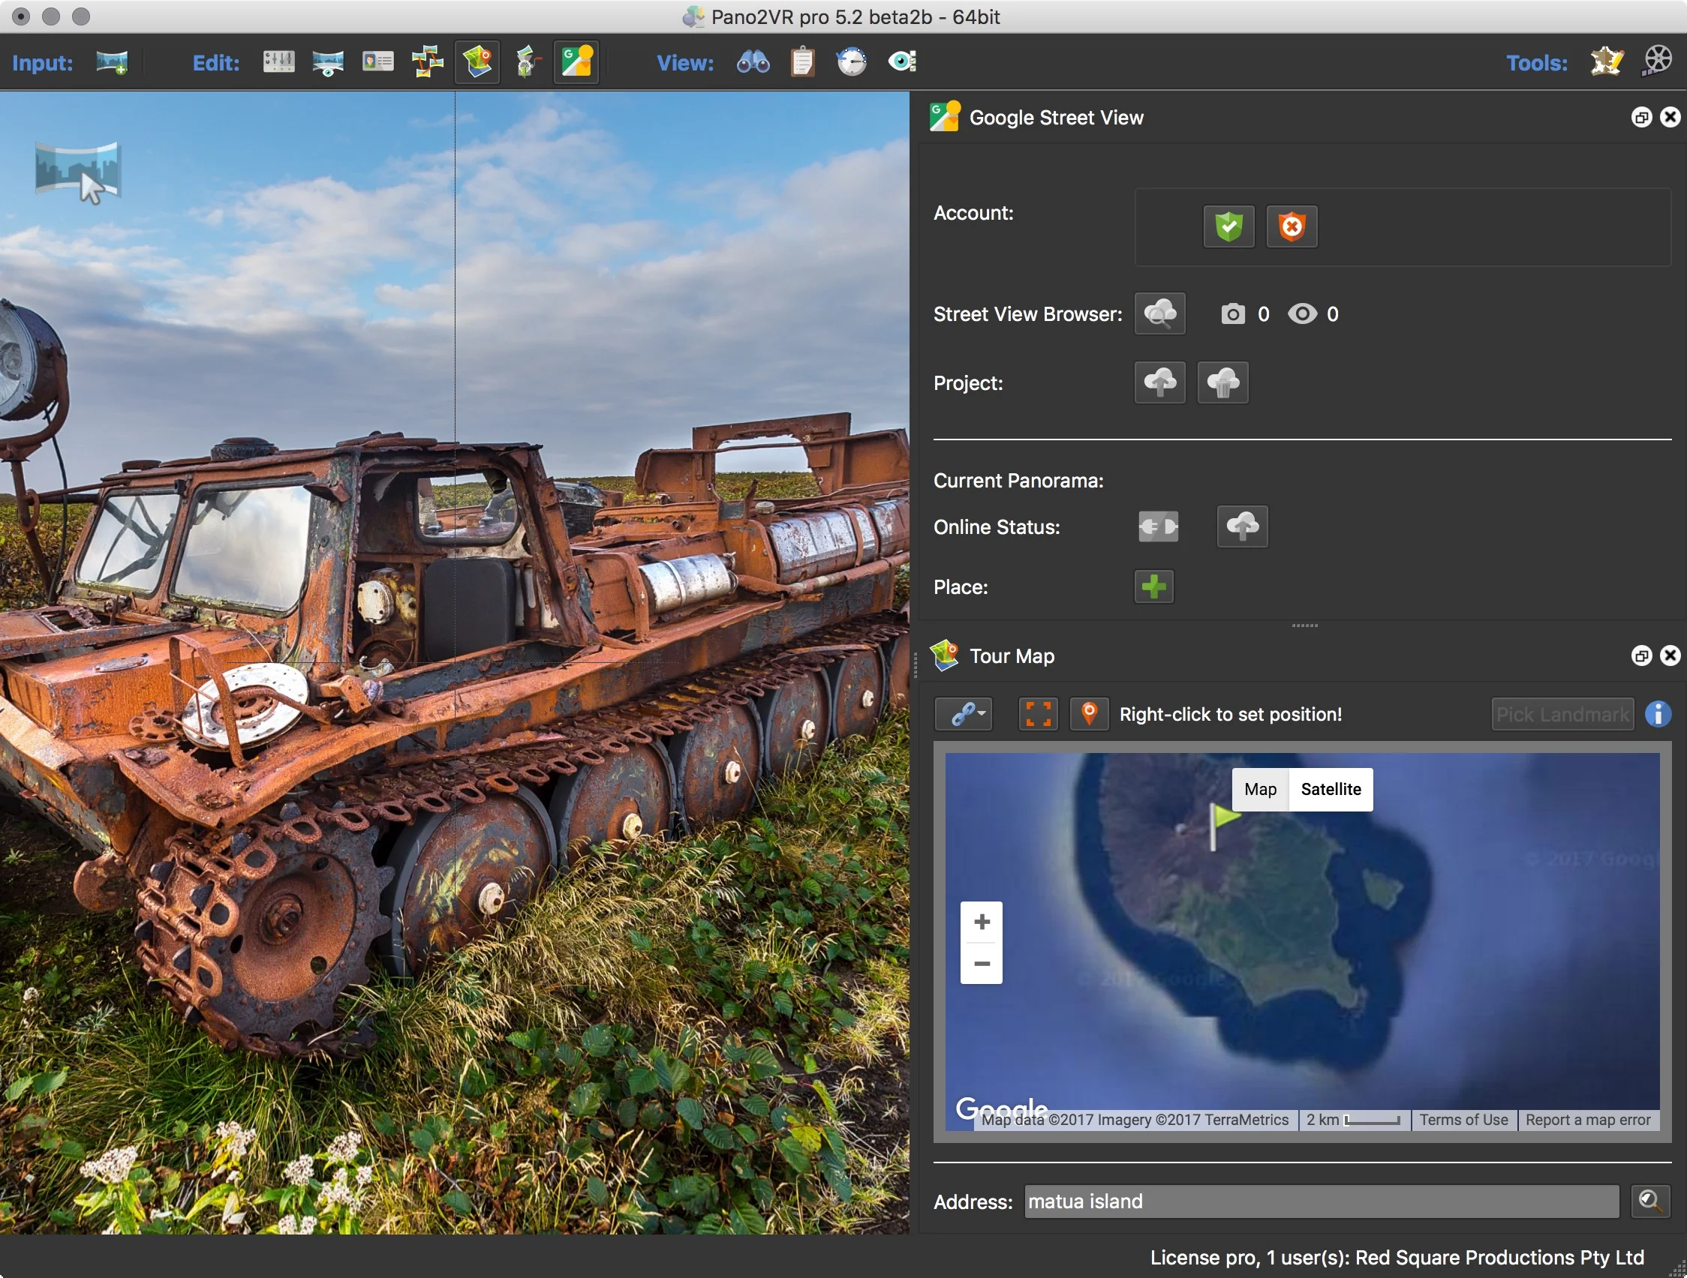Click the matua island Address field
The height and width of the screenshot is (1278, 1687).
pos(1319,1201)
